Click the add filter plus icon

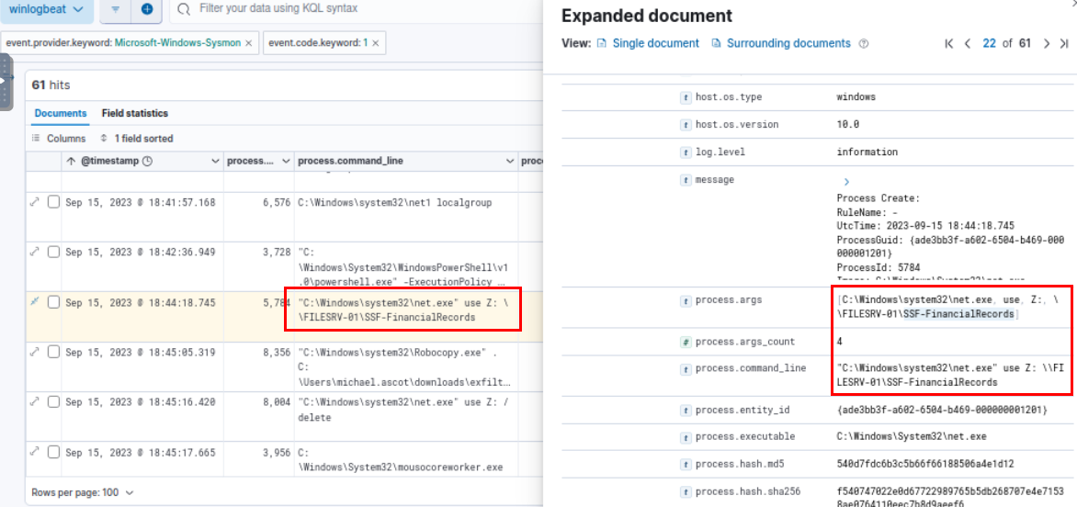point(147,9)
